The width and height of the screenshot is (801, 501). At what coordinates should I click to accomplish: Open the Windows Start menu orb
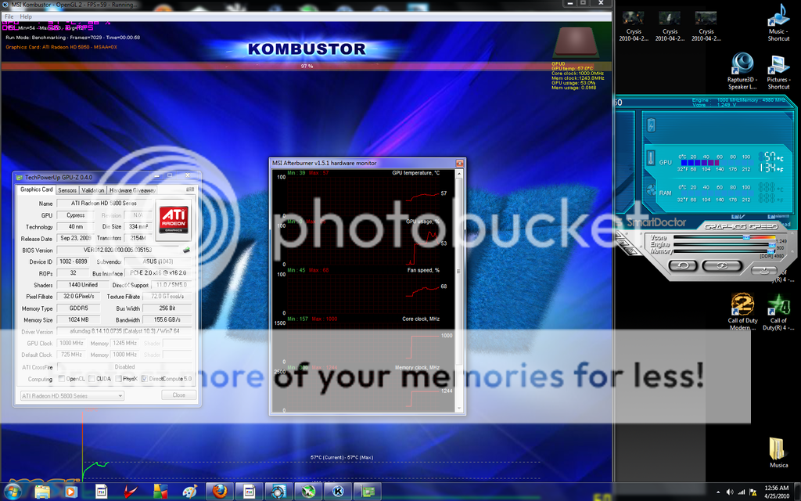11,492
